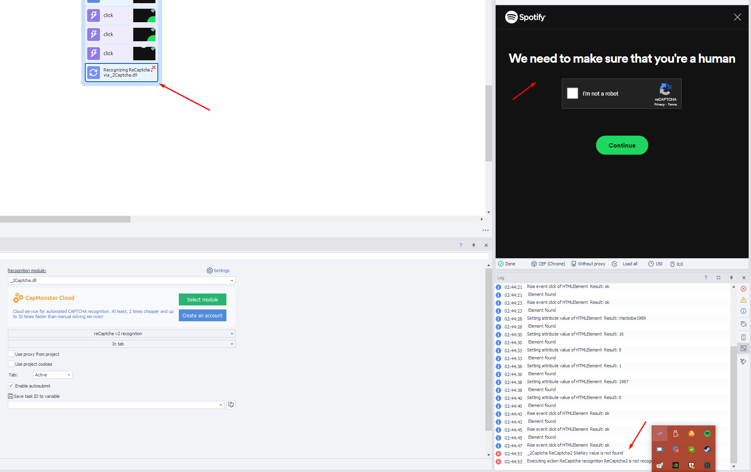Click the Log panel scroll-up arrow
Image resolution: width=751 pixels, height=472 pixels.
734,286
